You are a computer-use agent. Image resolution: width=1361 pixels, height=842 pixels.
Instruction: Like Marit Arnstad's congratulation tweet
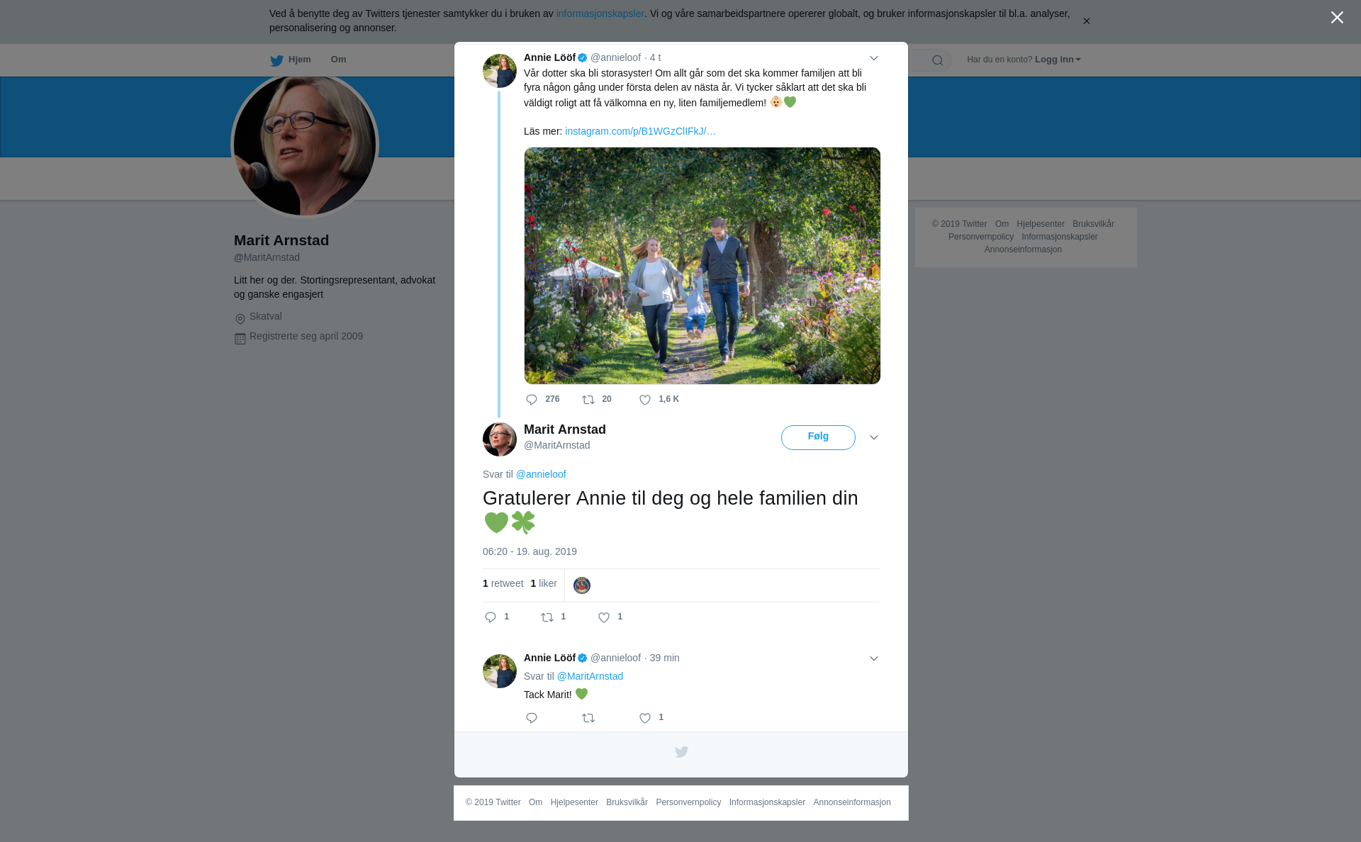coord(604,617)
